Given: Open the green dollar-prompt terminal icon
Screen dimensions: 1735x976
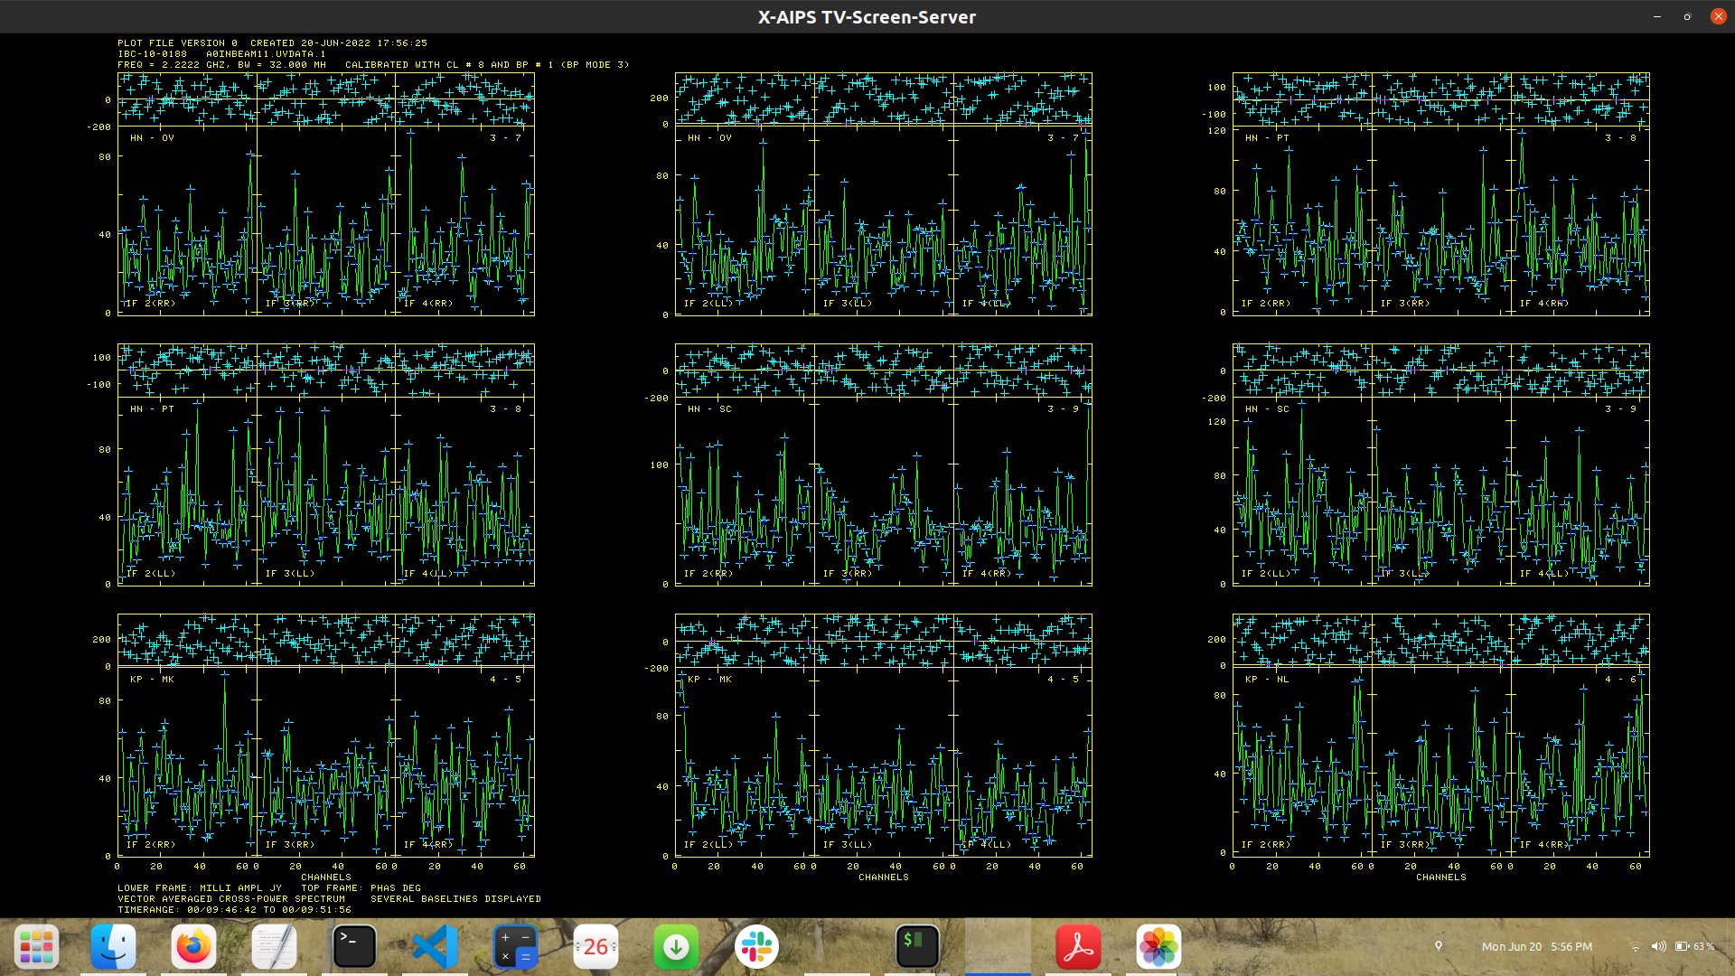Looking at the screenshot, I should (917, 947).
